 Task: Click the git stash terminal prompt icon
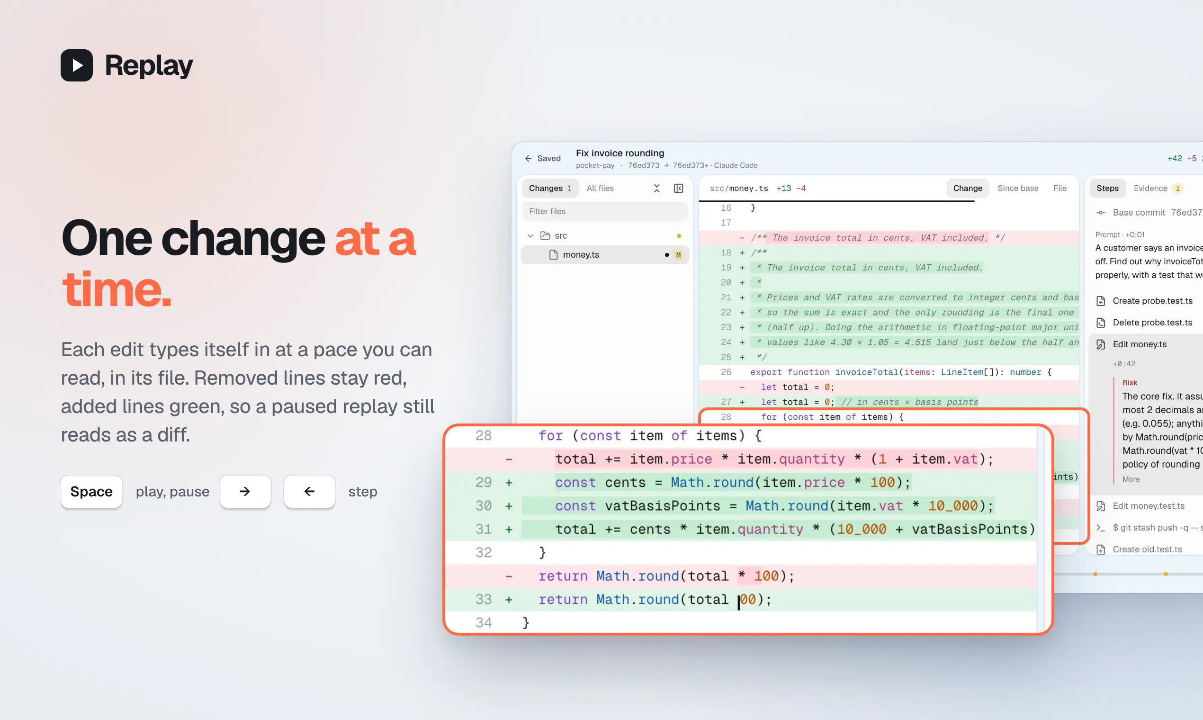(1101, 528)
